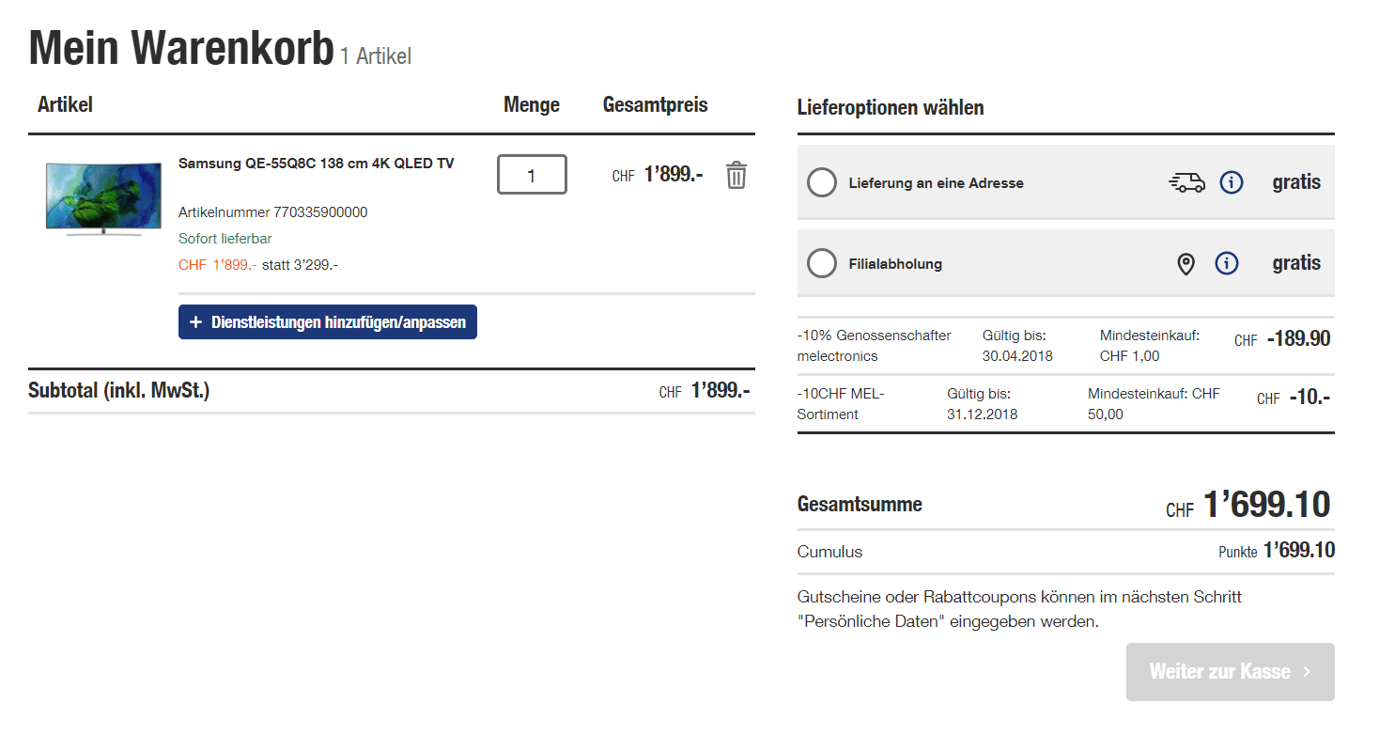Click the Menge quantity input field
Image resolution: width=1395 pixels, height=735 pixels.
coord(532,175)
